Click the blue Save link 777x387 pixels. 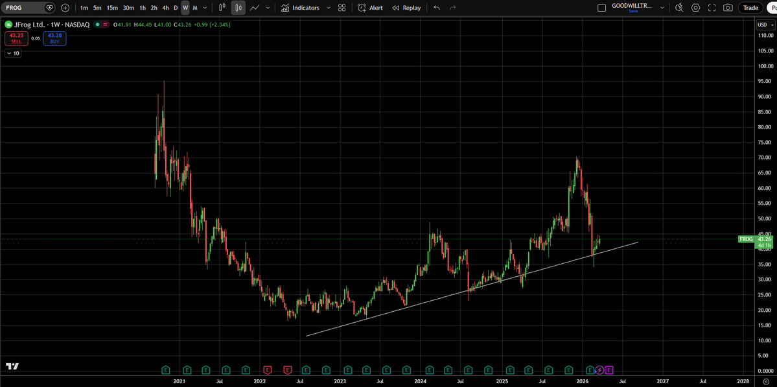[x=632, y=12]
